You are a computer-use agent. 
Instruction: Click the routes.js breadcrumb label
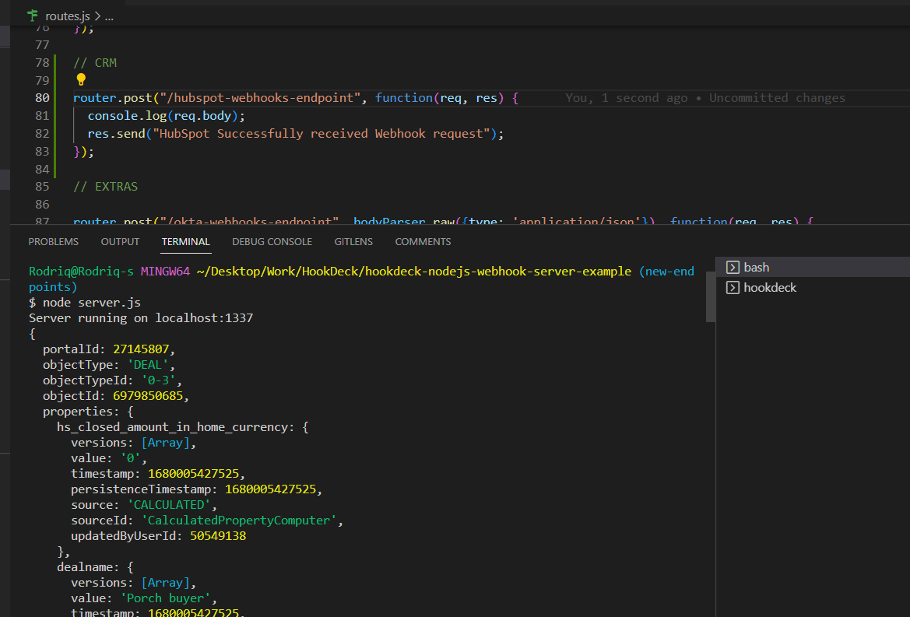coord(69,15)
